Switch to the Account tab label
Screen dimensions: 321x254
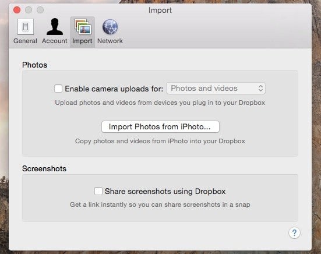54,41
